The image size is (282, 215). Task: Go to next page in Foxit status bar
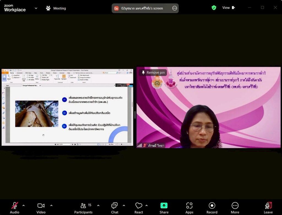click(x=72, y=144)
